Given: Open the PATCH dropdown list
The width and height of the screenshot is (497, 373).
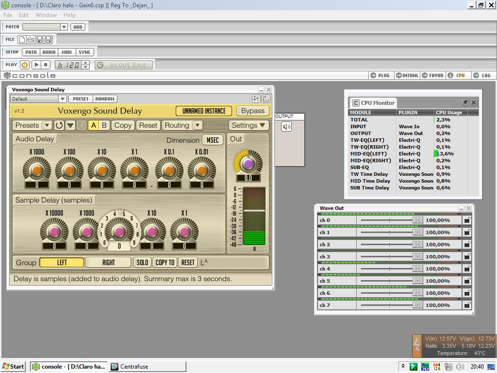Looking at the screenshot, I should pyautogui.click(x=64, y=27).
